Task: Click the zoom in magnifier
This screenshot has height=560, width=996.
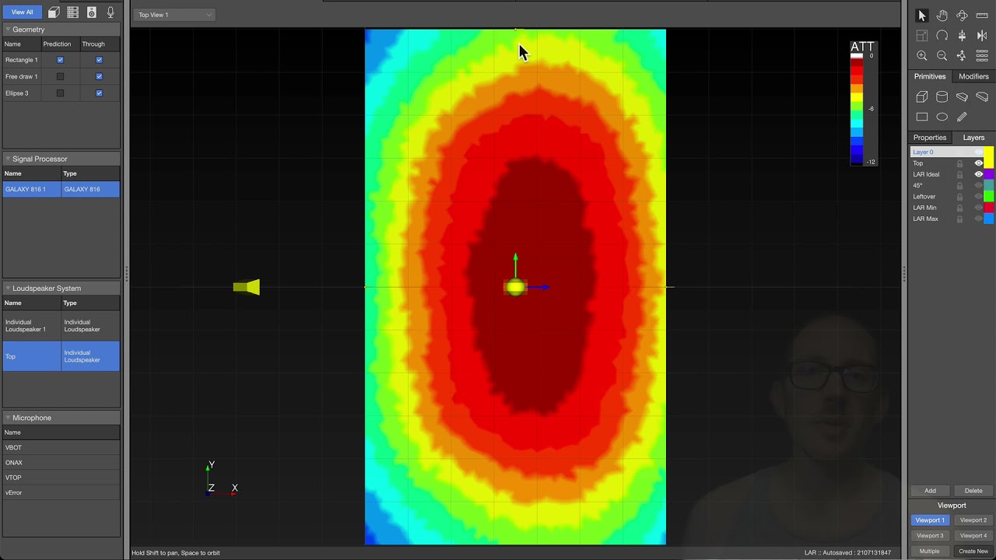Action: point(922,56)
